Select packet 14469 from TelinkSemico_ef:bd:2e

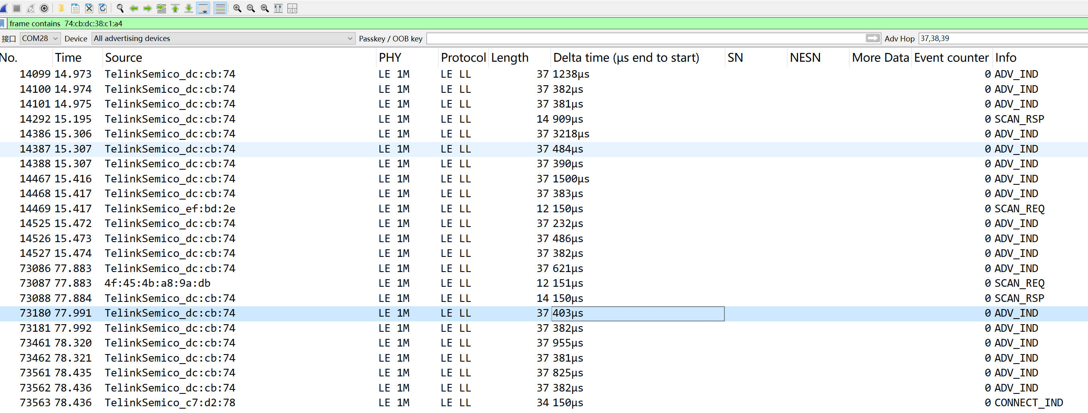544,209
